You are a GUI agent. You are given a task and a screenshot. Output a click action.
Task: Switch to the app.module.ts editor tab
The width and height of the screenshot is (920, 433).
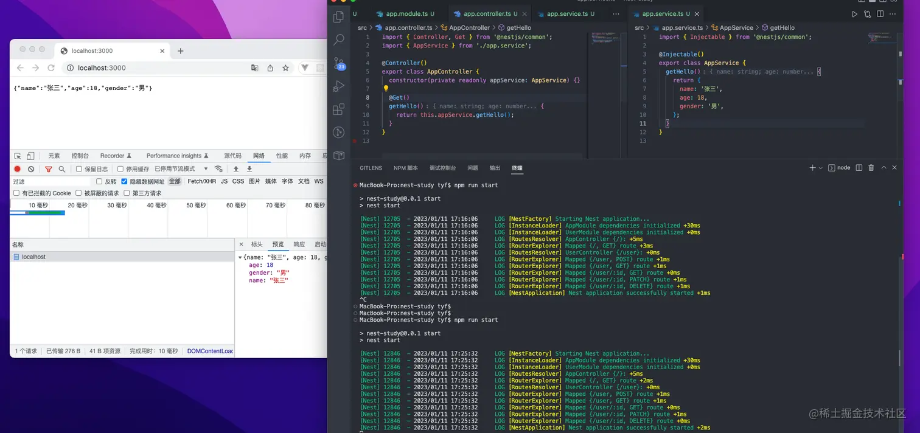tap(405, 14)
